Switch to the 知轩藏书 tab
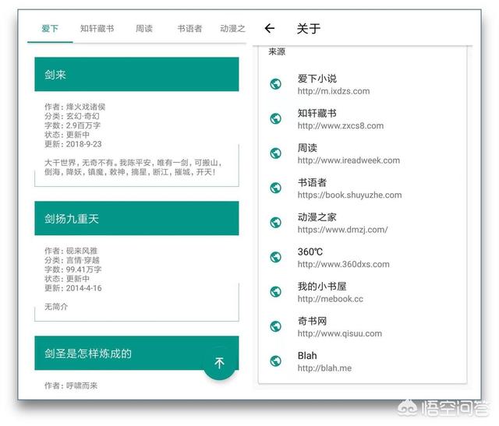 click(x=97, y=29)
